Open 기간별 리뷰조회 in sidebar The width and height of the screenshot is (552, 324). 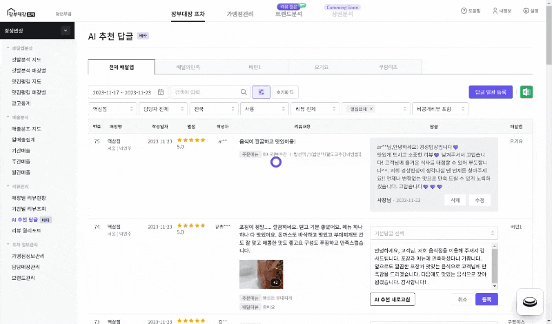click(x=29, y=209)
